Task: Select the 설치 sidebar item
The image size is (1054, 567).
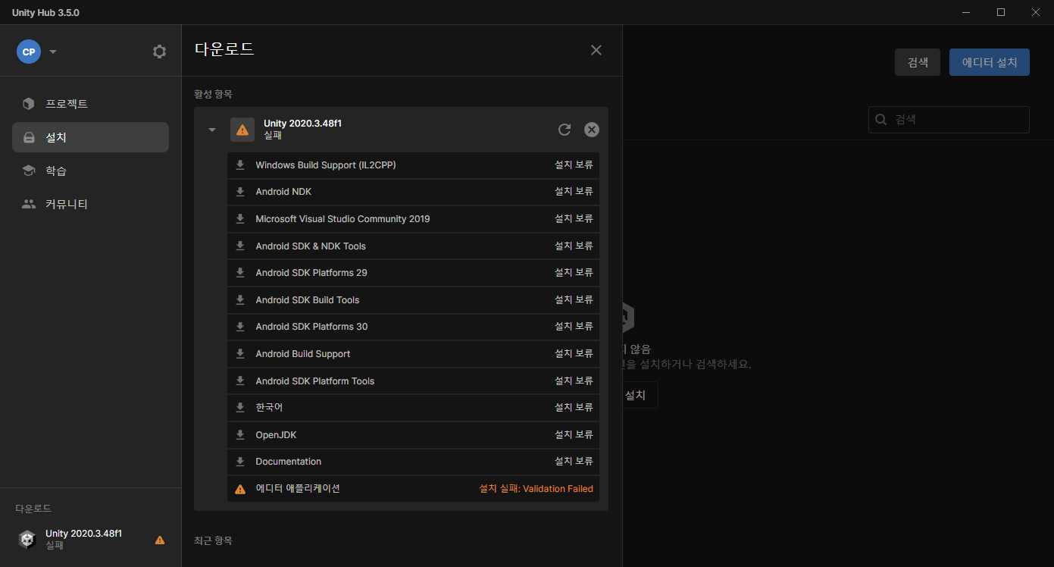Action: pyautogui.click(x=90, y=137)
